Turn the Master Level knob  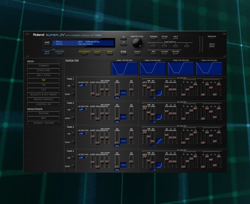tap(137, 42)
